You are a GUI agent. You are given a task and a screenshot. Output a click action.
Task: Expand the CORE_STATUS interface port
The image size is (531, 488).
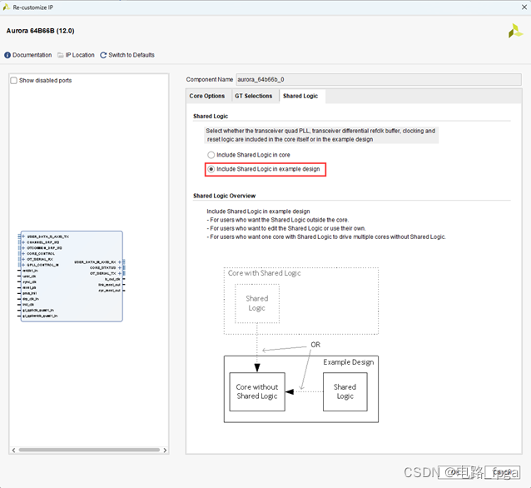(120, 267)
